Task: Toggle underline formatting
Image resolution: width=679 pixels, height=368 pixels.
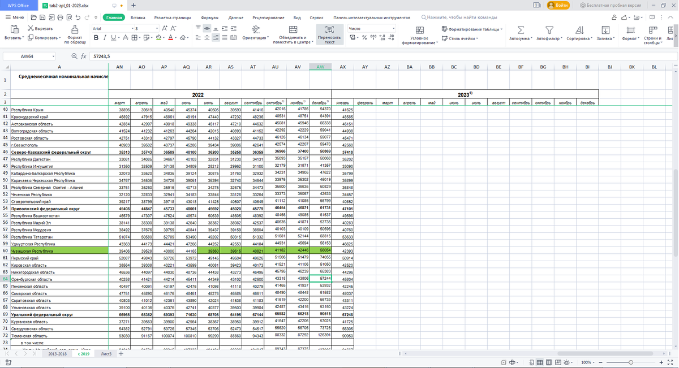Action: 113,38
